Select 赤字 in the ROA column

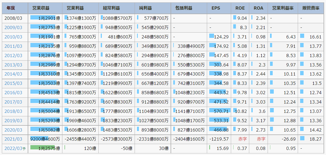[261, 139]
